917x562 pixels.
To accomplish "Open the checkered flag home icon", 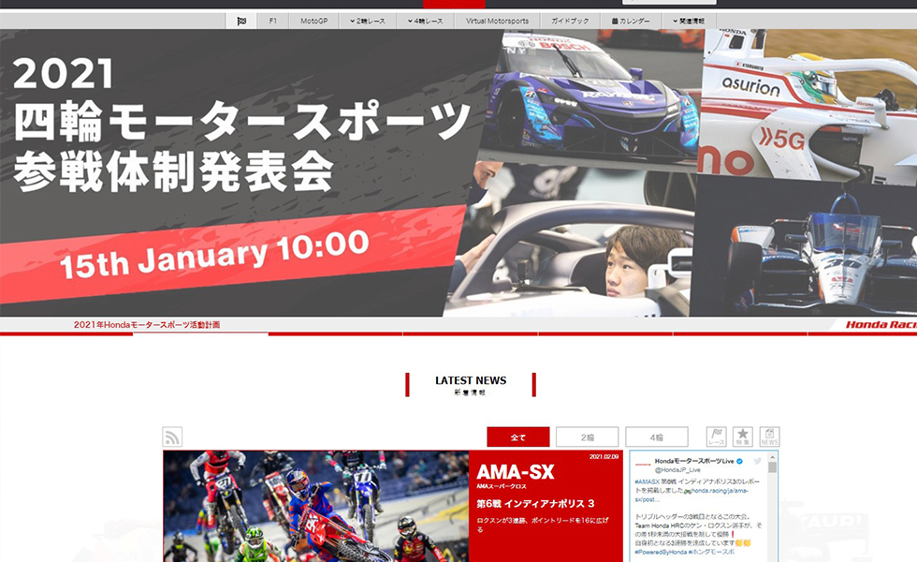I will point(241,21).
